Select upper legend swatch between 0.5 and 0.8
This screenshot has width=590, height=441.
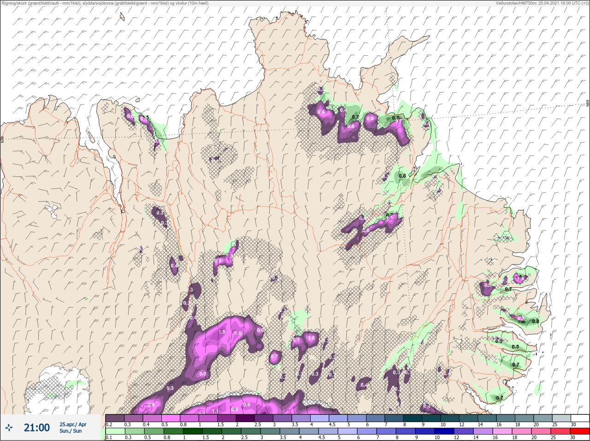coord(171,418)
